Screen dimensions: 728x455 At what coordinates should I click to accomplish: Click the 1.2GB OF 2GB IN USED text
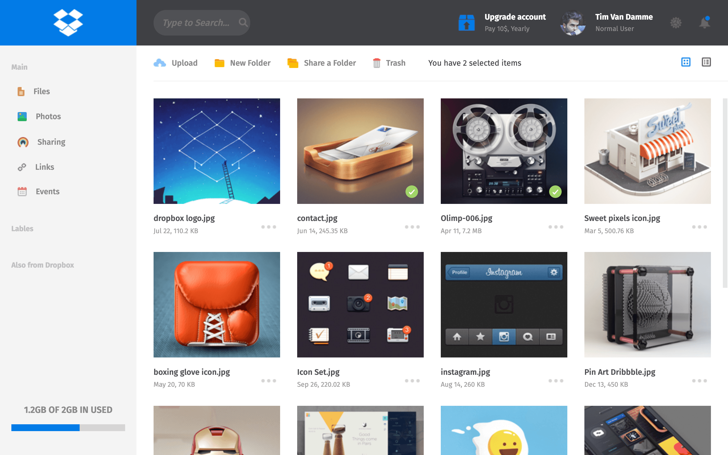point(68,409)
